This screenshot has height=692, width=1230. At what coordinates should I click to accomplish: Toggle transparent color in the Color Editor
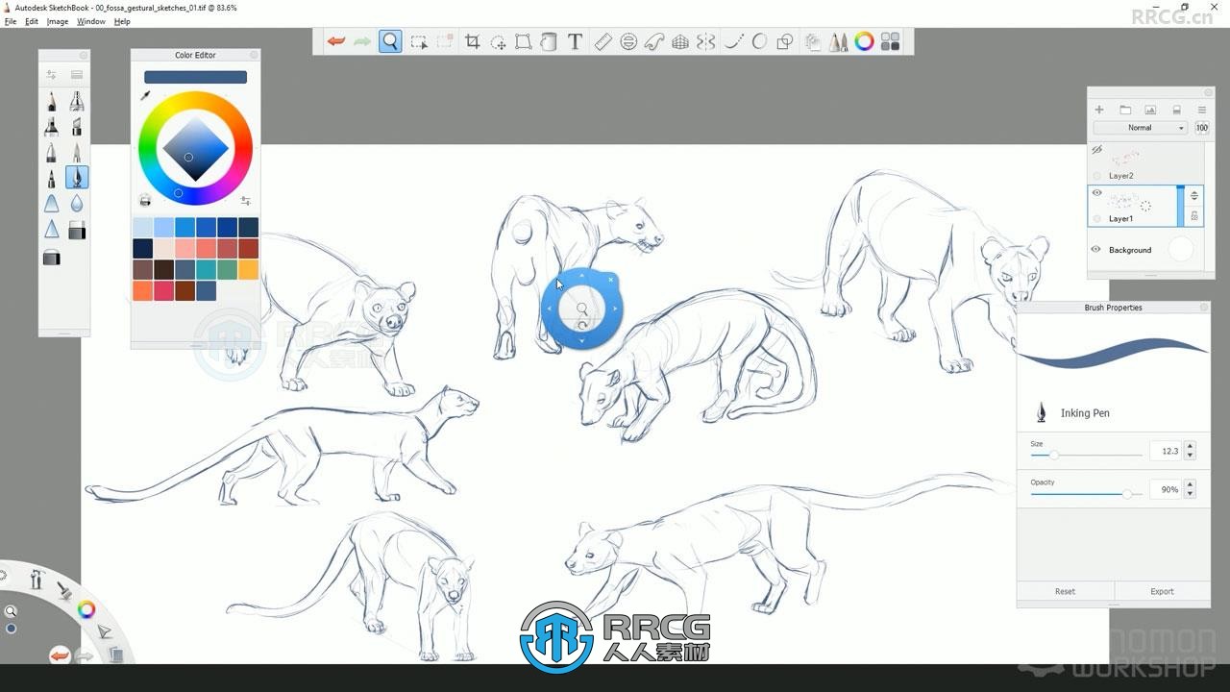click(x=145, y=201)
